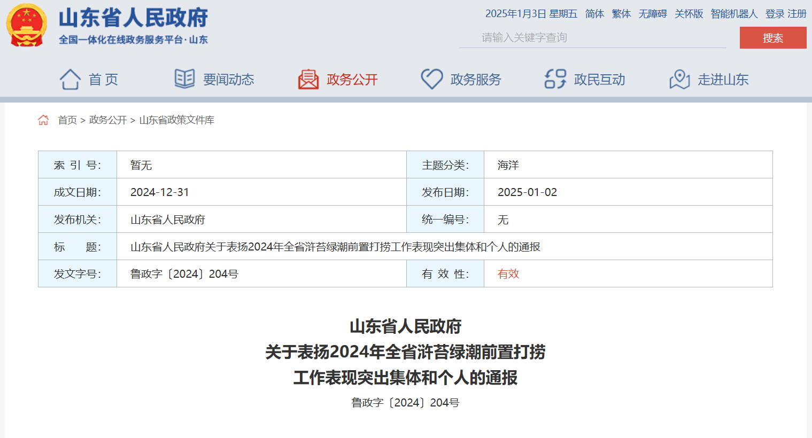Click the 发布日期 label cell
Image resolution: width=812 pixels, height=438 pixels.
[x=445, y=192]
